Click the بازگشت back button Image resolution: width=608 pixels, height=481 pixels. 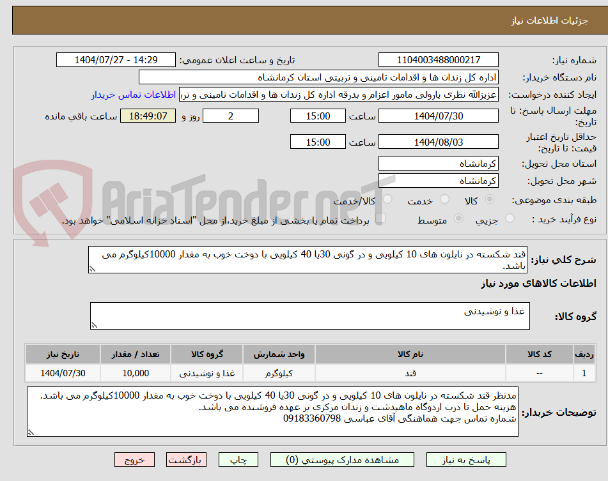tap(186, 460)
